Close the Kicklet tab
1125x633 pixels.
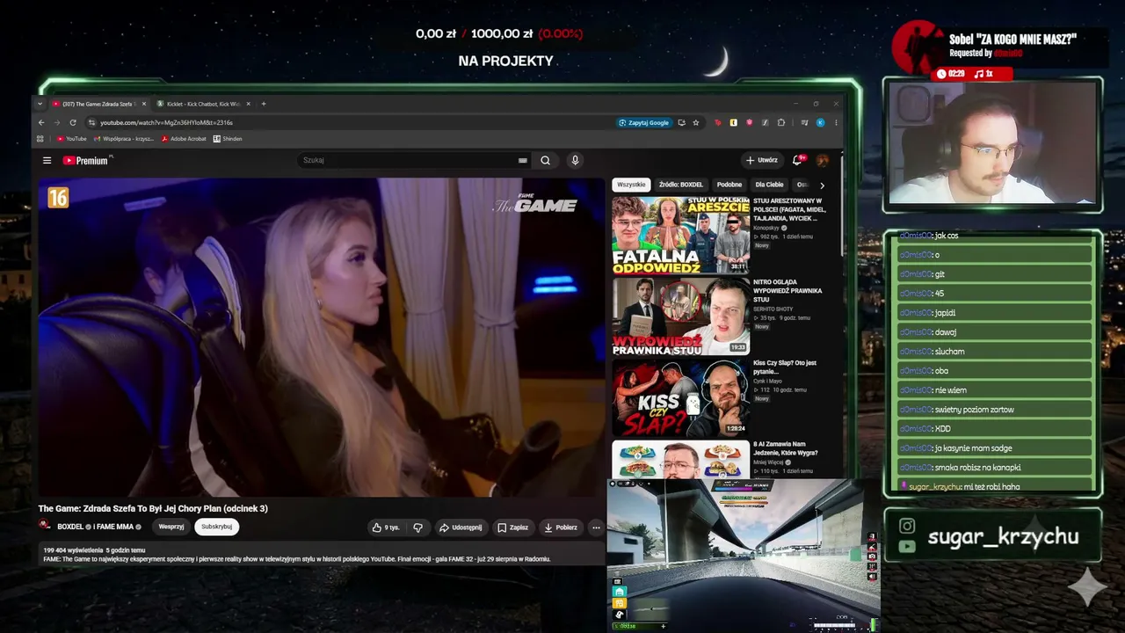click(248, 104)
